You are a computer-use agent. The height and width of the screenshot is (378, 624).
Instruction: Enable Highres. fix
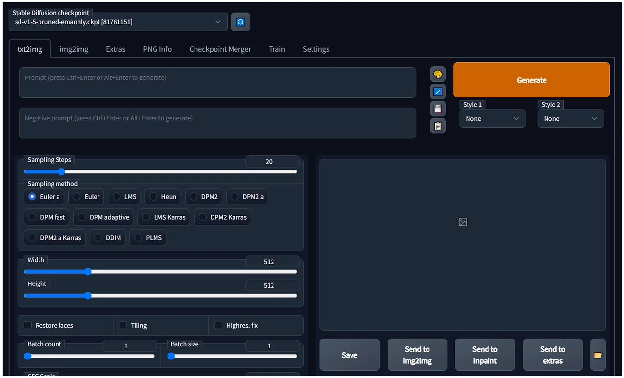(218, 325)
